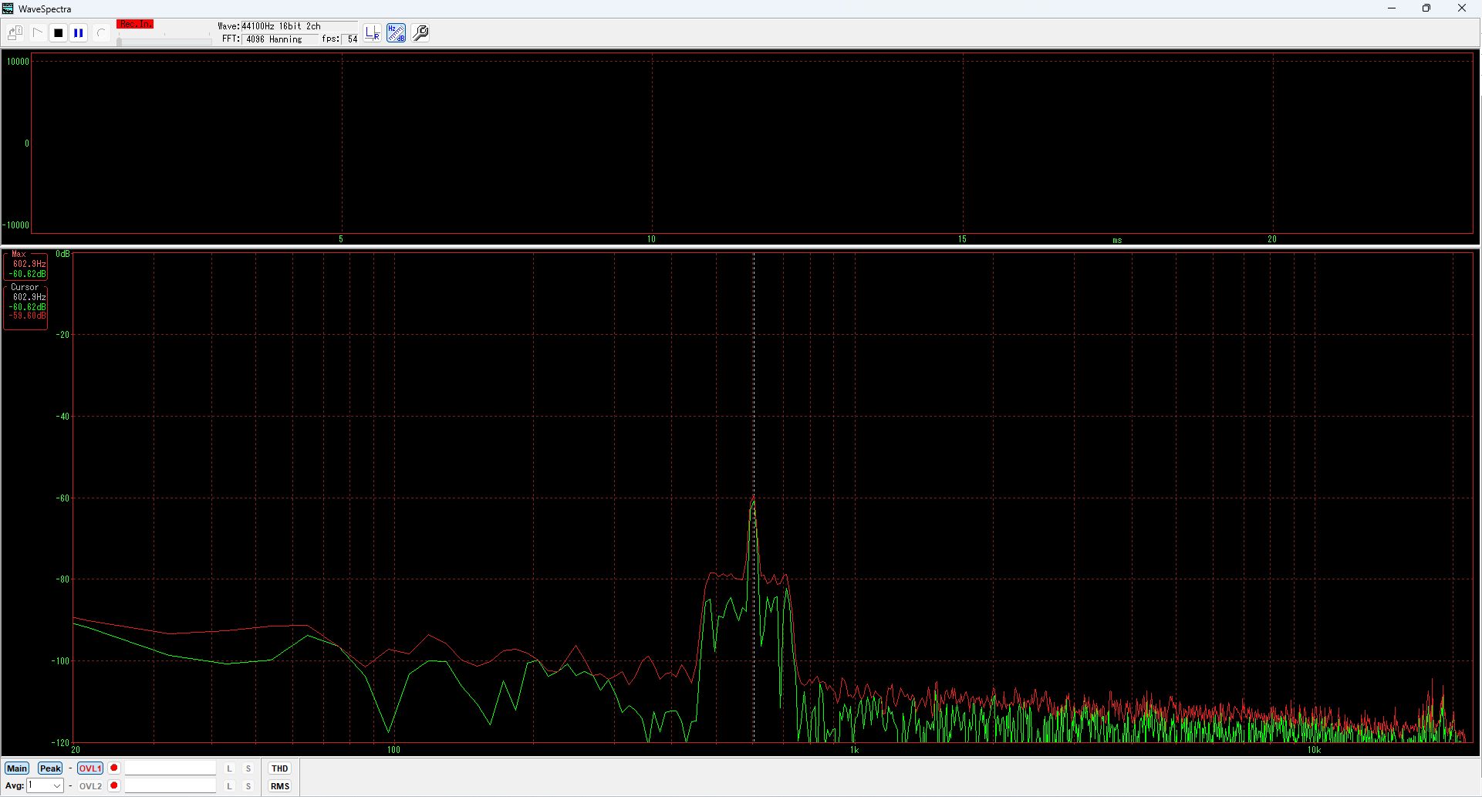Click the Max readout 602.9Hz value
The image size is (1482, 797).
click(29, 264)
